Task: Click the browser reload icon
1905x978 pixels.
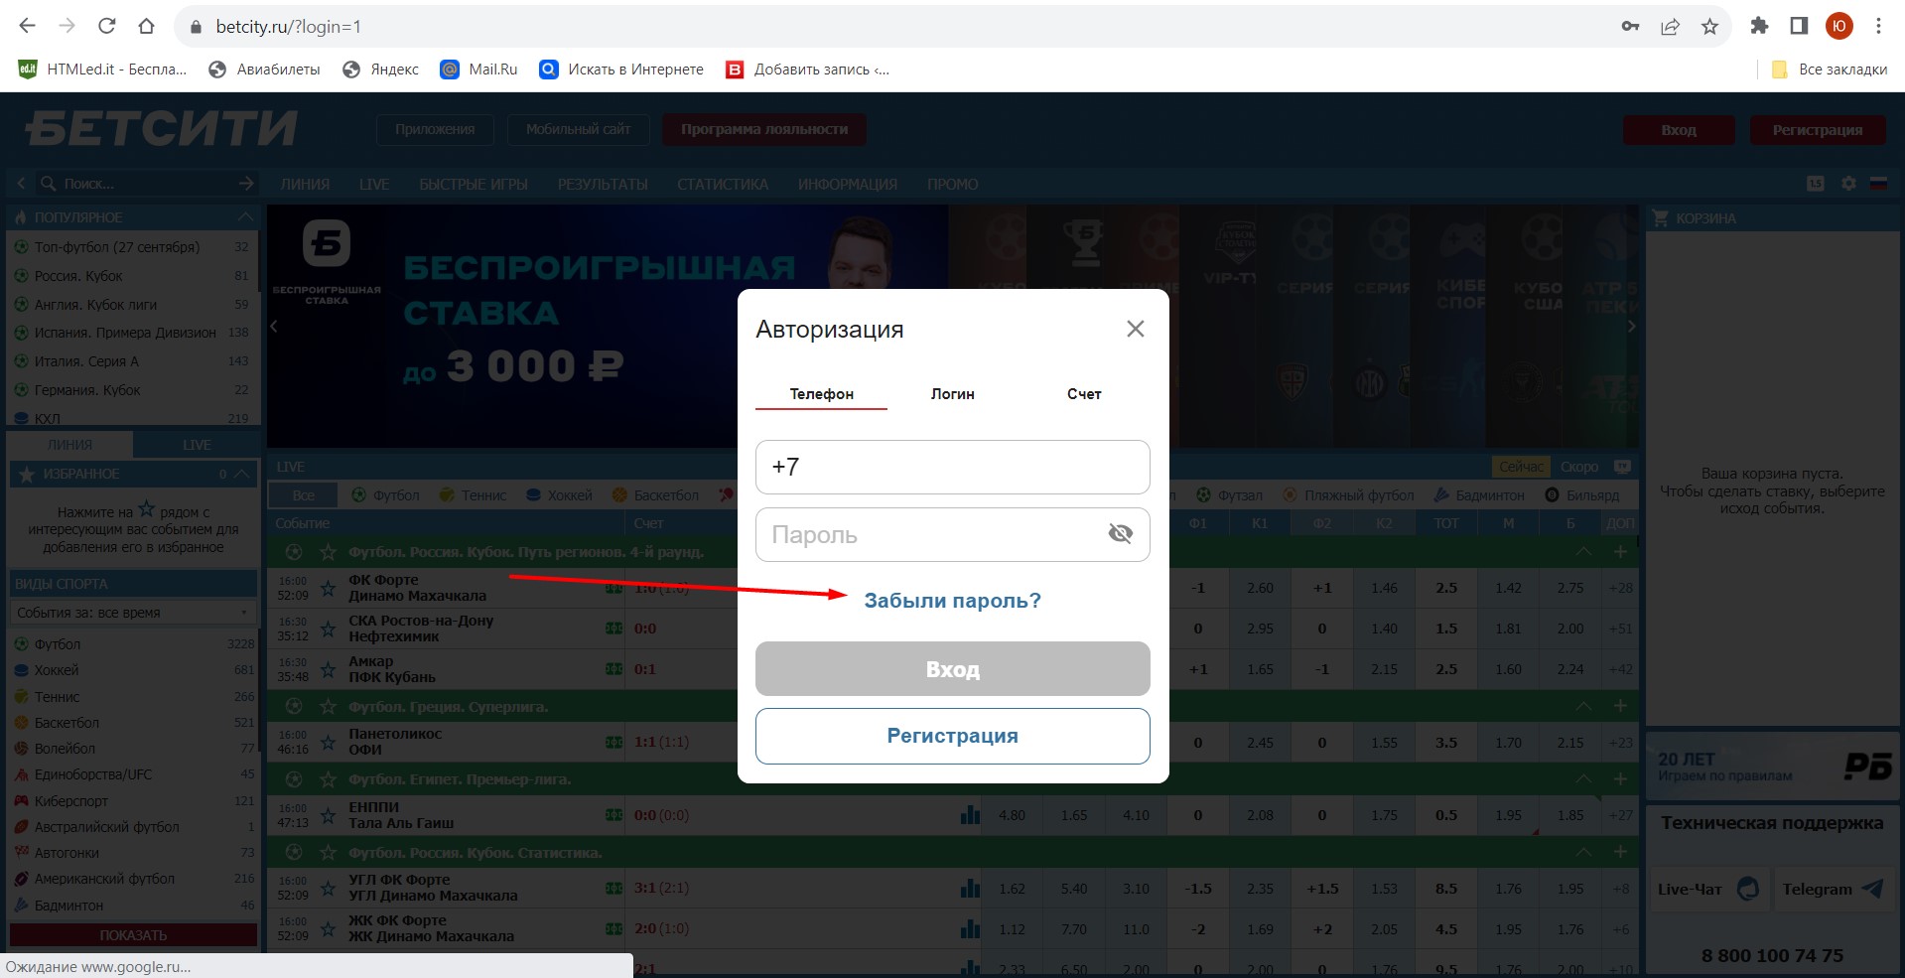Action: click(107, 26)
